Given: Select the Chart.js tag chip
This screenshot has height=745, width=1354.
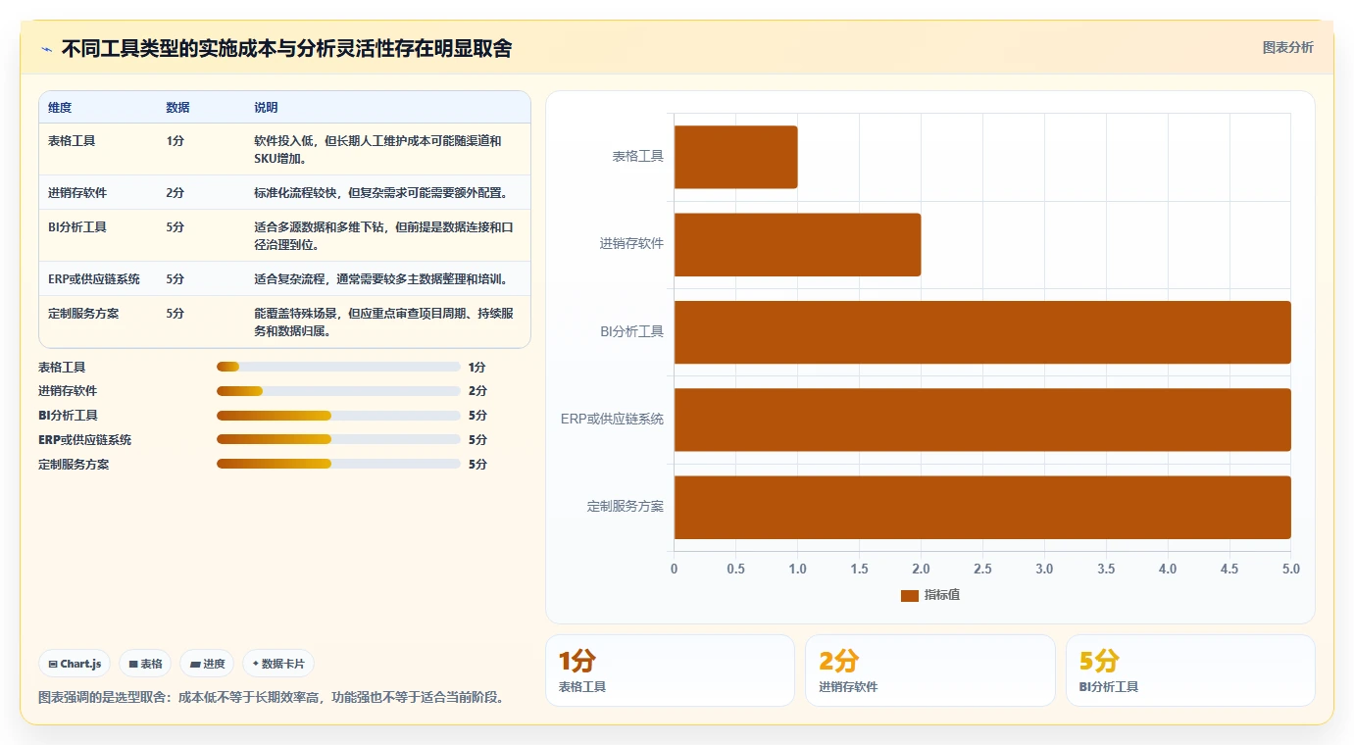Looking at the screenshot, I should (x=75, y=664).
